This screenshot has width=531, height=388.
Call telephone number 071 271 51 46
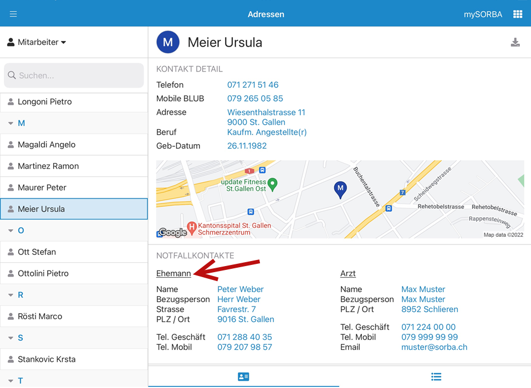point(253,85)
